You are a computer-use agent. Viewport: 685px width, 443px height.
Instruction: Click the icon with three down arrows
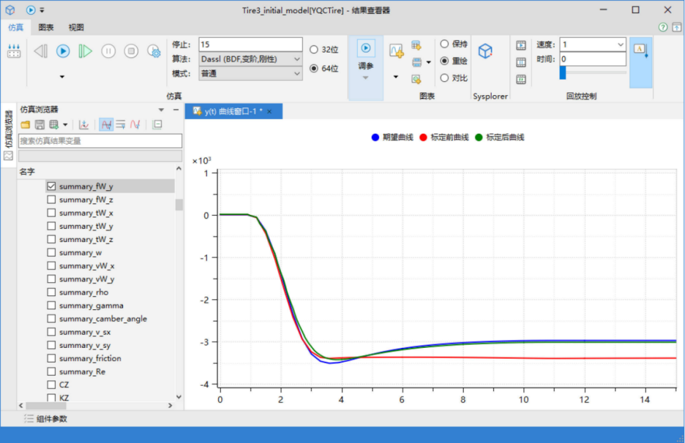[x=14, y=51]
